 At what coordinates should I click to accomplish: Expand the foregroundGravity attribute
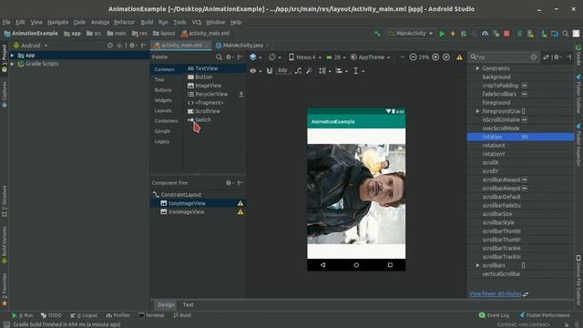(477, 111)
